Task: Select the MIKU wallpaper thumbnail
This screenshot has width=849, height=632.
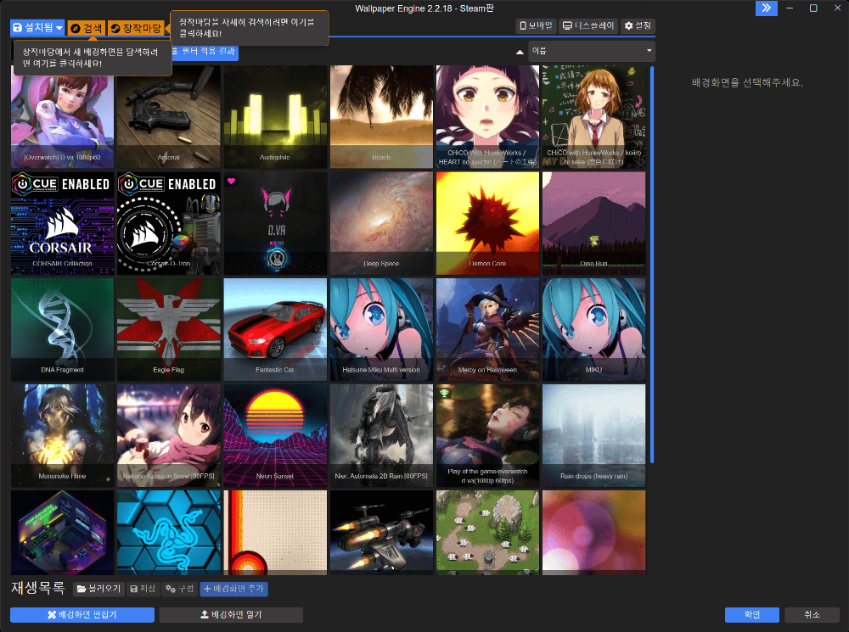Action: (593, 329)
